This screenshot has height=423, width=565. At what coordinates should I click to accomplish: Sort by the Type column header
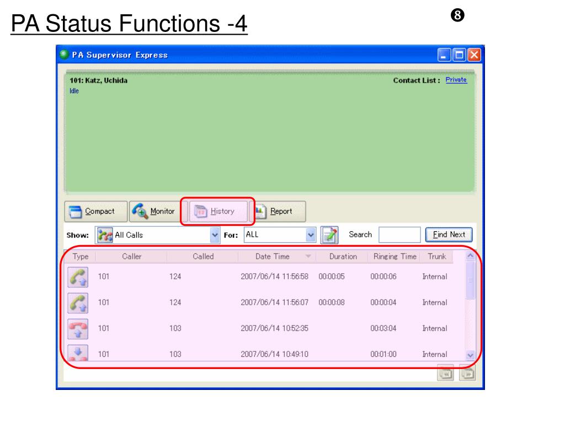click(x=81, y=257)
